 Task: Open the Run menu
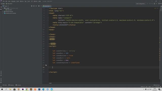(26, 1)
